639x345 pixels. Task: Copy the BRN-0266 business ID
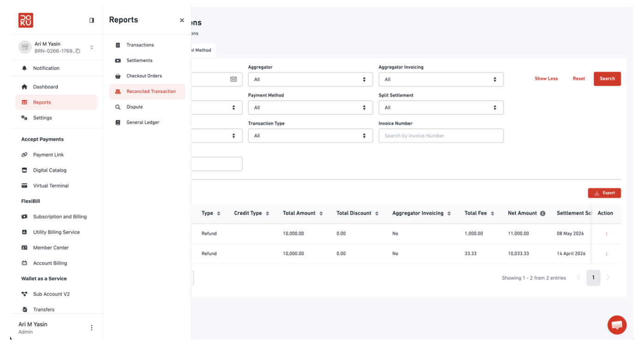78,51
